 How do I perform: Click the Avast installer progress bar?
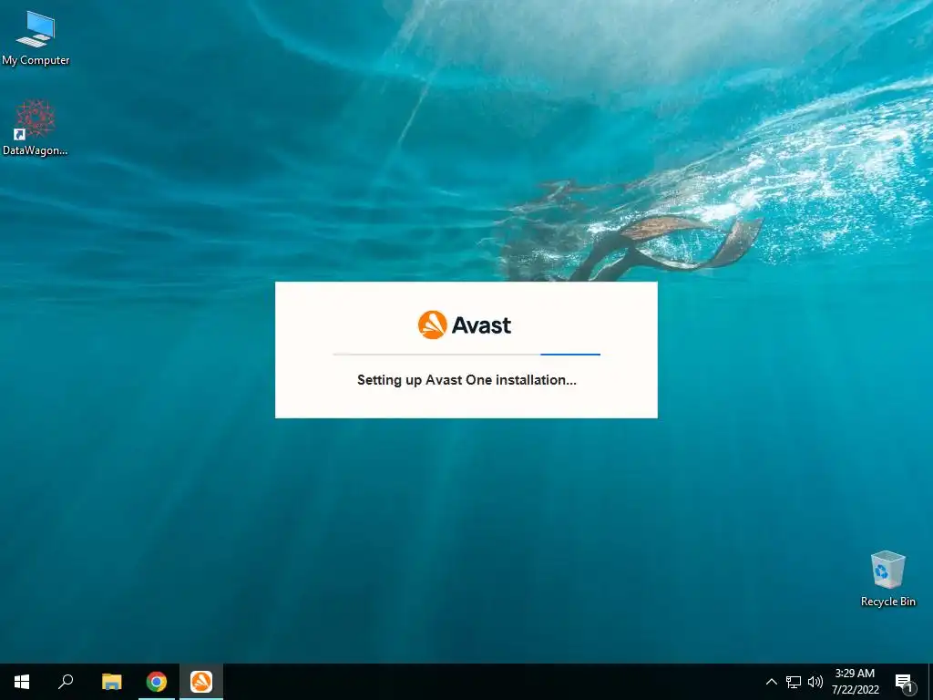pyautogui.click(x=466, y=355)
